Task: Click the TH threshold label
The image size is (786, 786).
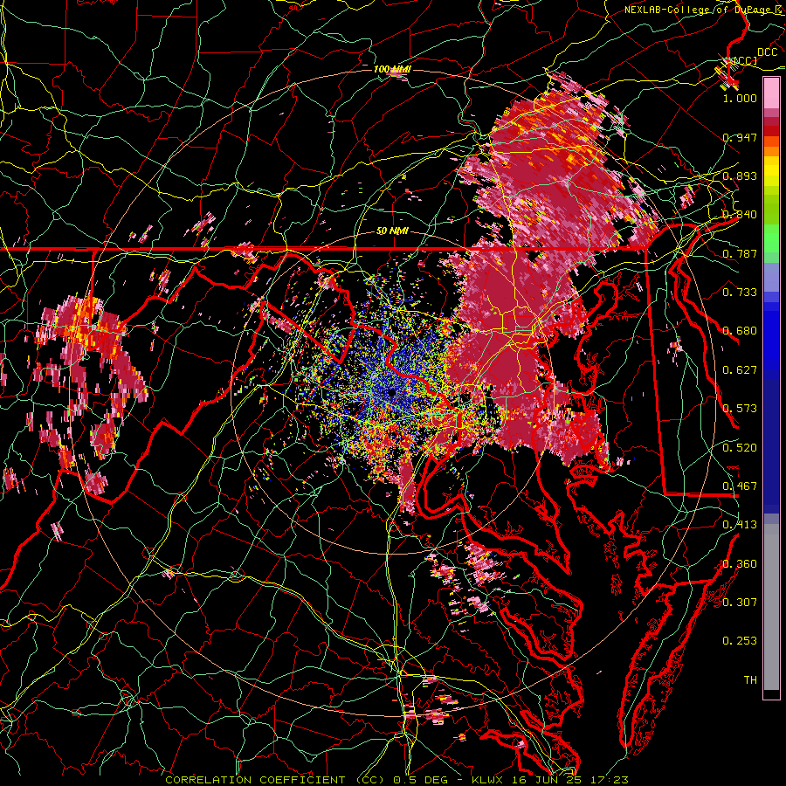Action: [x=750, y=680]
